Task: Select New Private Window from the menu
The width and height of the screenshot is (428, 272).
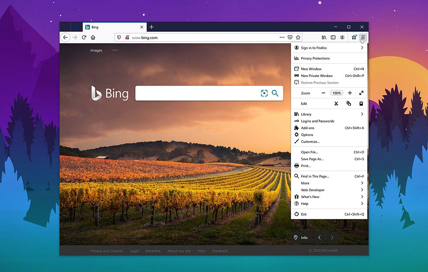Action: coord(317,76)
